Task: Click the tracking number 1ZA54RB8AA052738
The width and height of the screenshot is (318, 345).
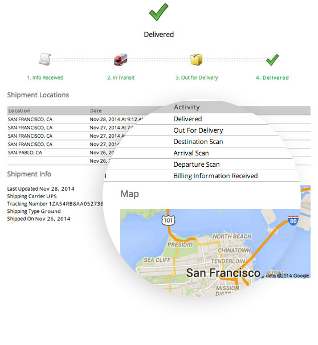Action: 76,204
